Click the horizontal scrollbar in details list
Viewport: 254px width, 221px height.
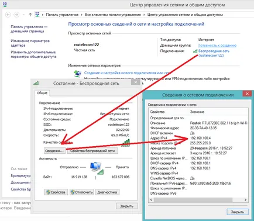pos(193,200)
